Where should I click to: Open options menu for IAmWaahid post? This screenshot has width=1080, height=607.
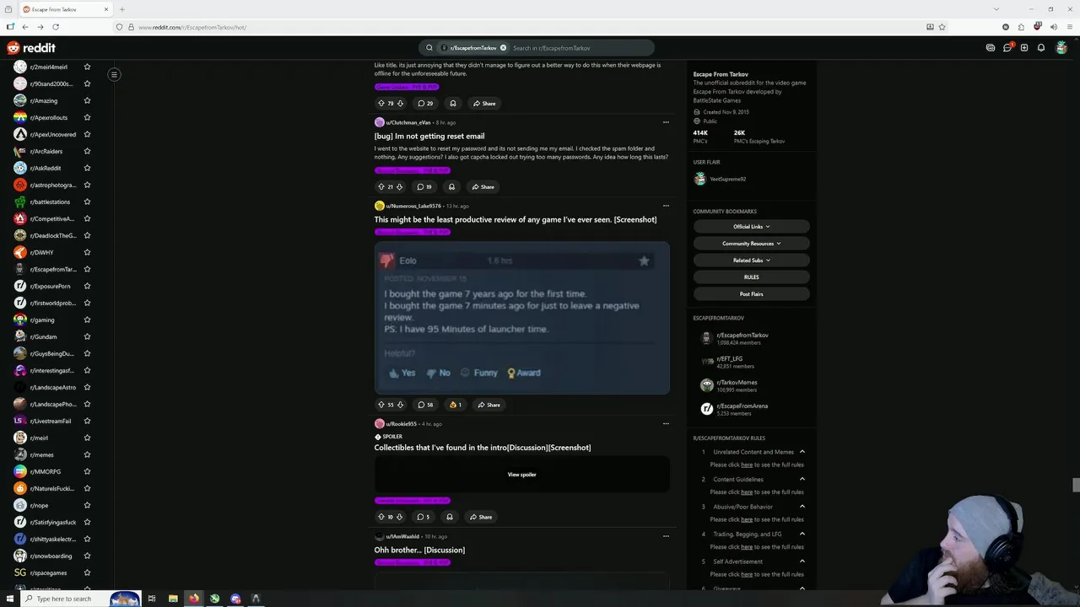[666, 536]
